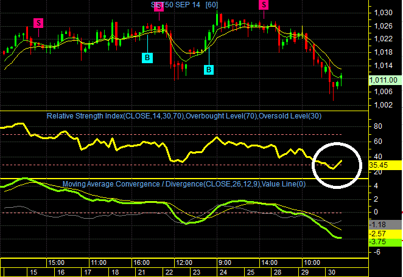Click the date label 28 on the date axis
The image size is (403, 277).
click(278, 272)
